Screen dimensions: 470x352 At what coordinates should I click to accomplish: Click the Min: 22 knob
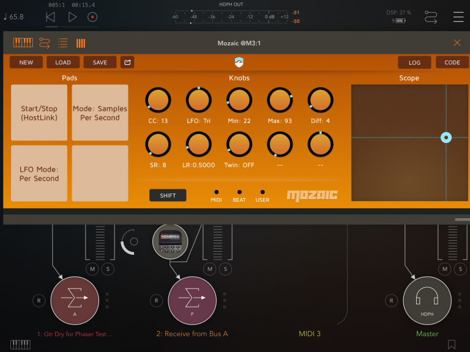pos(239,100)
